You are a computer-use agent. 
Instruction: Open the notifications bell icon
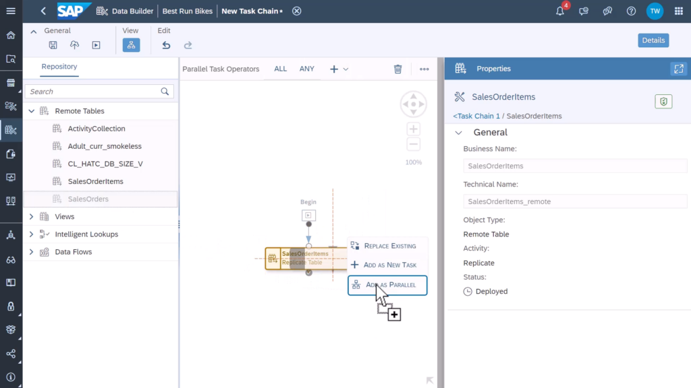(x=560, y=11)
